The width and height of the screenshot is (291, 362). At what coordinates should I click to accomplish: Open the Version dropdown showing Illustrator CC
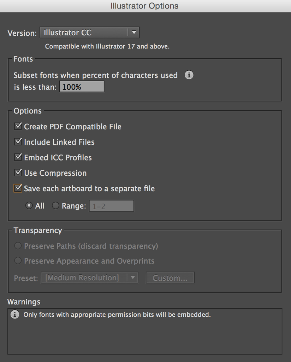pos(85,33)
